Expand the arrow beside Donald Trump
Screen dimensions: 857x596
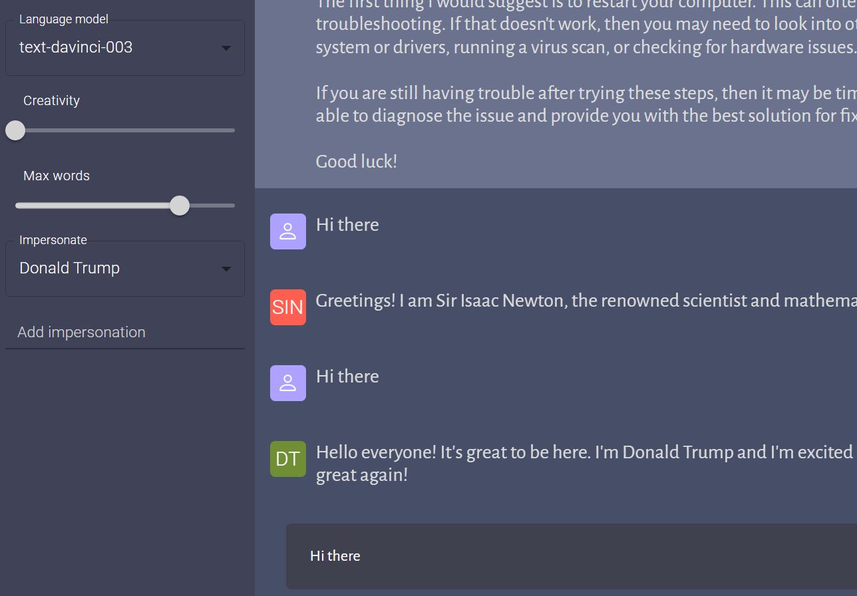click(226, 269)
